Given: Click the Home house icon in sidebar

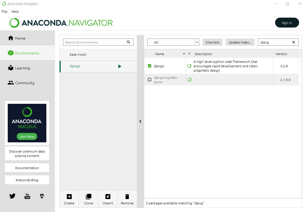Looking at the screenshot, I should [x=11, y=38].
